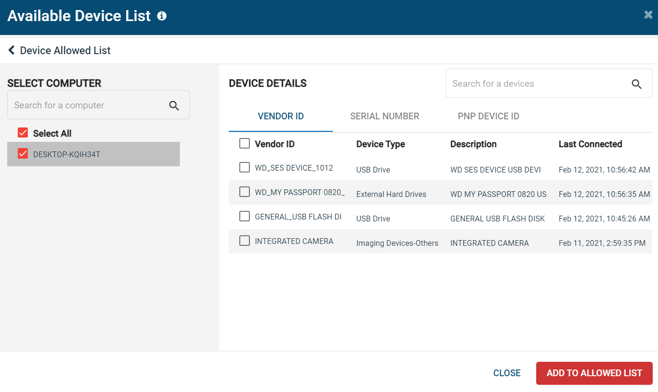The width and height of the screenshot is (658, 392).
Task: Click the Description column header
Action: (473, 144)
